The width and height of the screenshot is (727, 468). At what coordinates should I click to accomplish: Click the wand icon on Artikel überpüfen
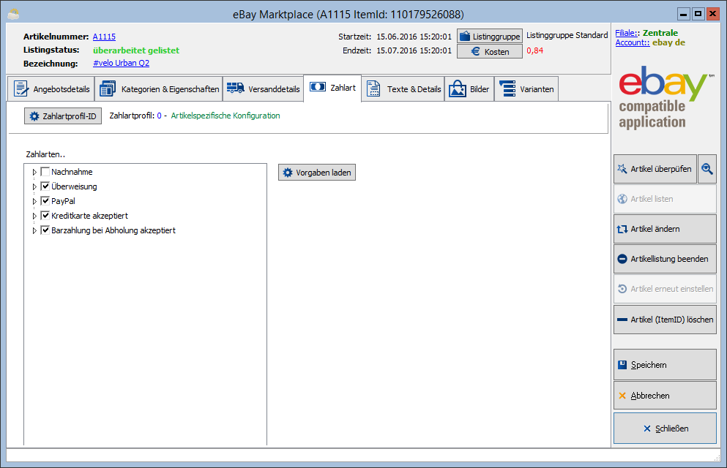[x=622, y=169]
